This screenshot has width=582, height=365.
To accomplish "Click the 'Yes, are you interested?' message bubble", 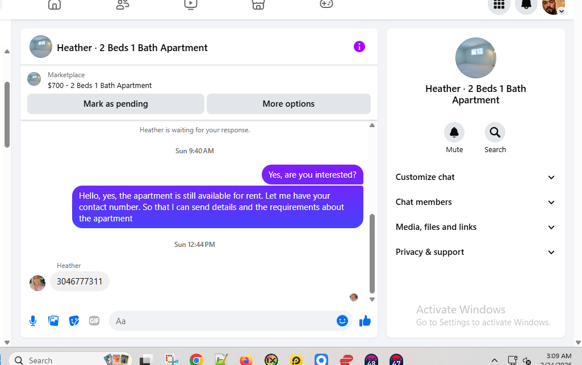I will pyautogui.click(x=312, y=175).
